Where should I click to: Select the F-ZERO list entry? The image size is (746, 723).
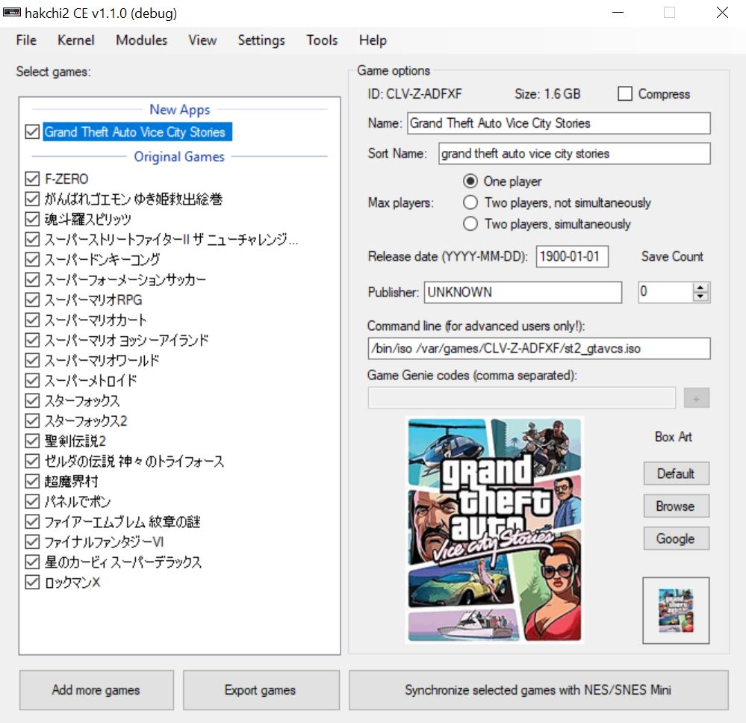(x=66, y=179)
